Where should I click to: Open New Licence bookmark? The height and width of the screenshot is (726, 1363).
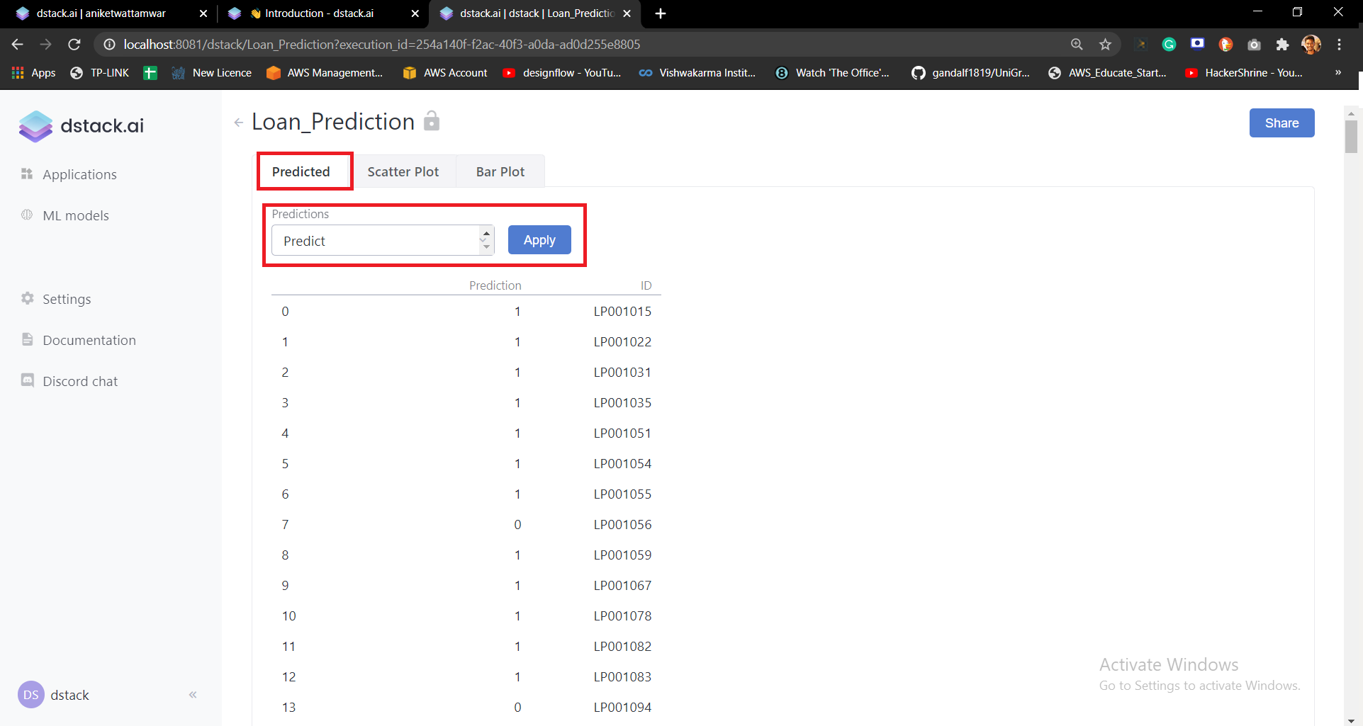212,73
